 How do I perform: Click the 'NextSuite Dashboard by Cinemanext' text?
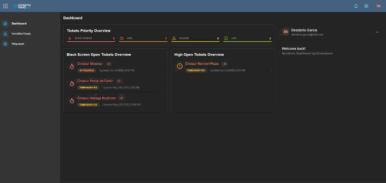point(307,53)
